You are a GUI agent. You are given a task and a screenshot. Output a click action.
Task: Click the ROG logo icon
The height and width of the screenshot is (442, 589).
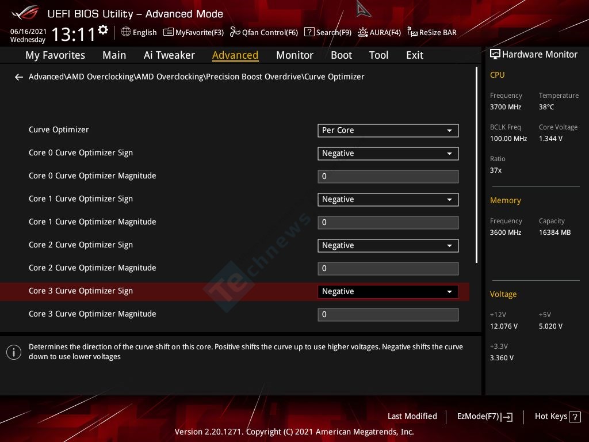(25, 13)
